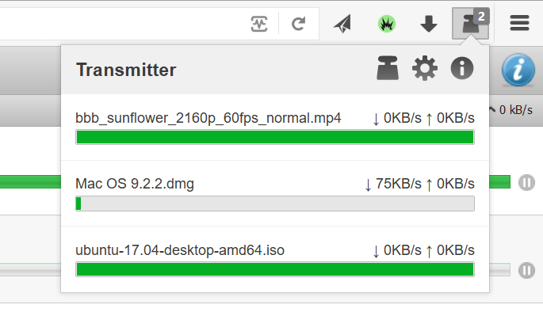Reload the page with the refresh button

click(299, 24)
